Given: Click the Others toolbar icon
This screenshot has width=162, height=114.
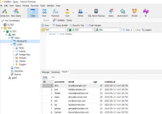Looking at the screenshot, I should point(81,13).
